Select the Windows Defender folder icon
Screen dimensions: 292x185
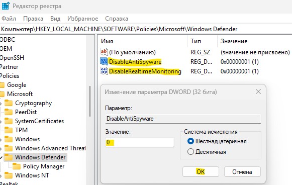coord(9,157)
